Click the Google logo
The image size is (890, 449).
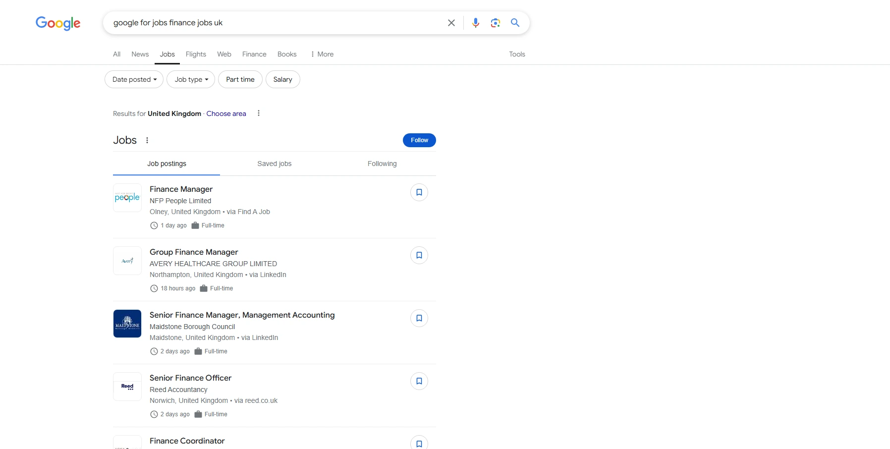[58, 23]
